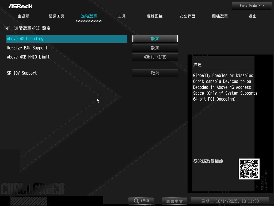Viewport: 274px width, 206px height.
Task: Switch to the 主選單 tab
Action: click(x=24, y=16)
